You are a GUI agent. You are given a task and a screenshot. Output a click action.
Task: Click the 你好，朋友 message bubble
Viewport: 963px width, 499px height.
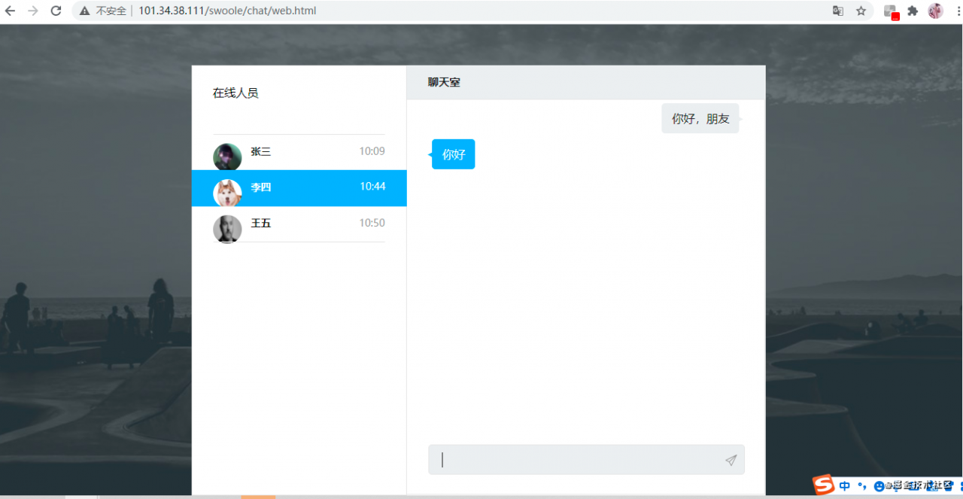pyautogui.click(x=700, y=118)
